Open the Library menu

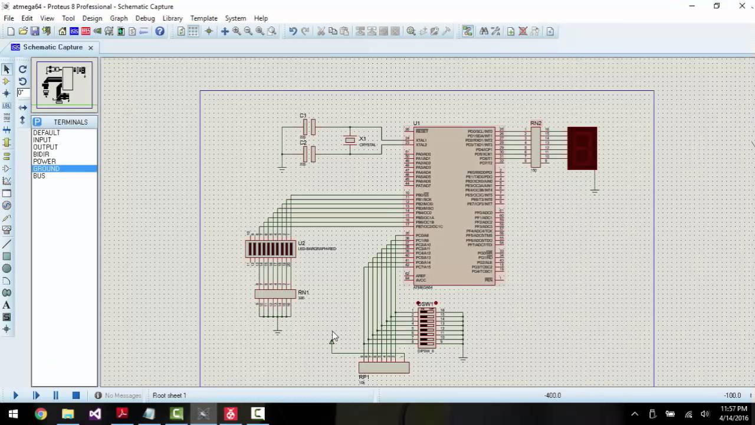172,18
